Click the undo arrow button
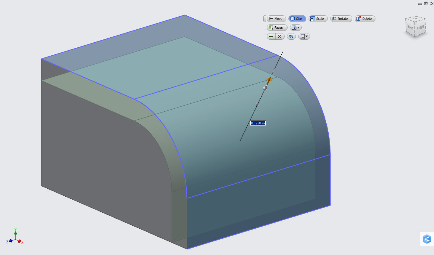This screenshot has height=255, width=434. (x=291, y=36)
